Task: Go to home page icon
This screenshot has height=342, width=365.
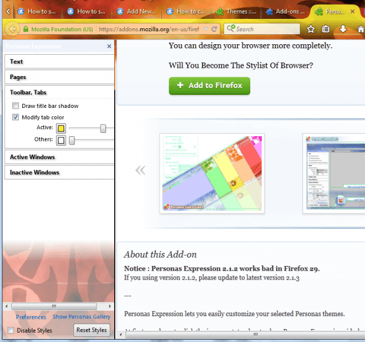Action: [x=361, y=29]
